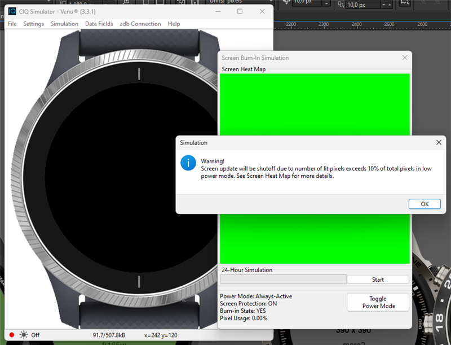This screenshot has height=345, width=451.
Task: Open the Settings menu
Action: click(33, 24)
